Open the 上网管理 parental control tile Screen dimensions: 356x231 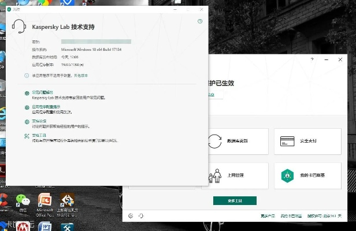(x=235, y=176)
